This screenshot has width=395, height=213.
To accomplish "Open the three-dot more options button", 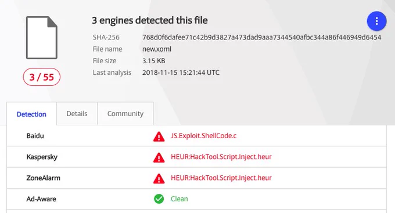I will (x=376, y=21).
